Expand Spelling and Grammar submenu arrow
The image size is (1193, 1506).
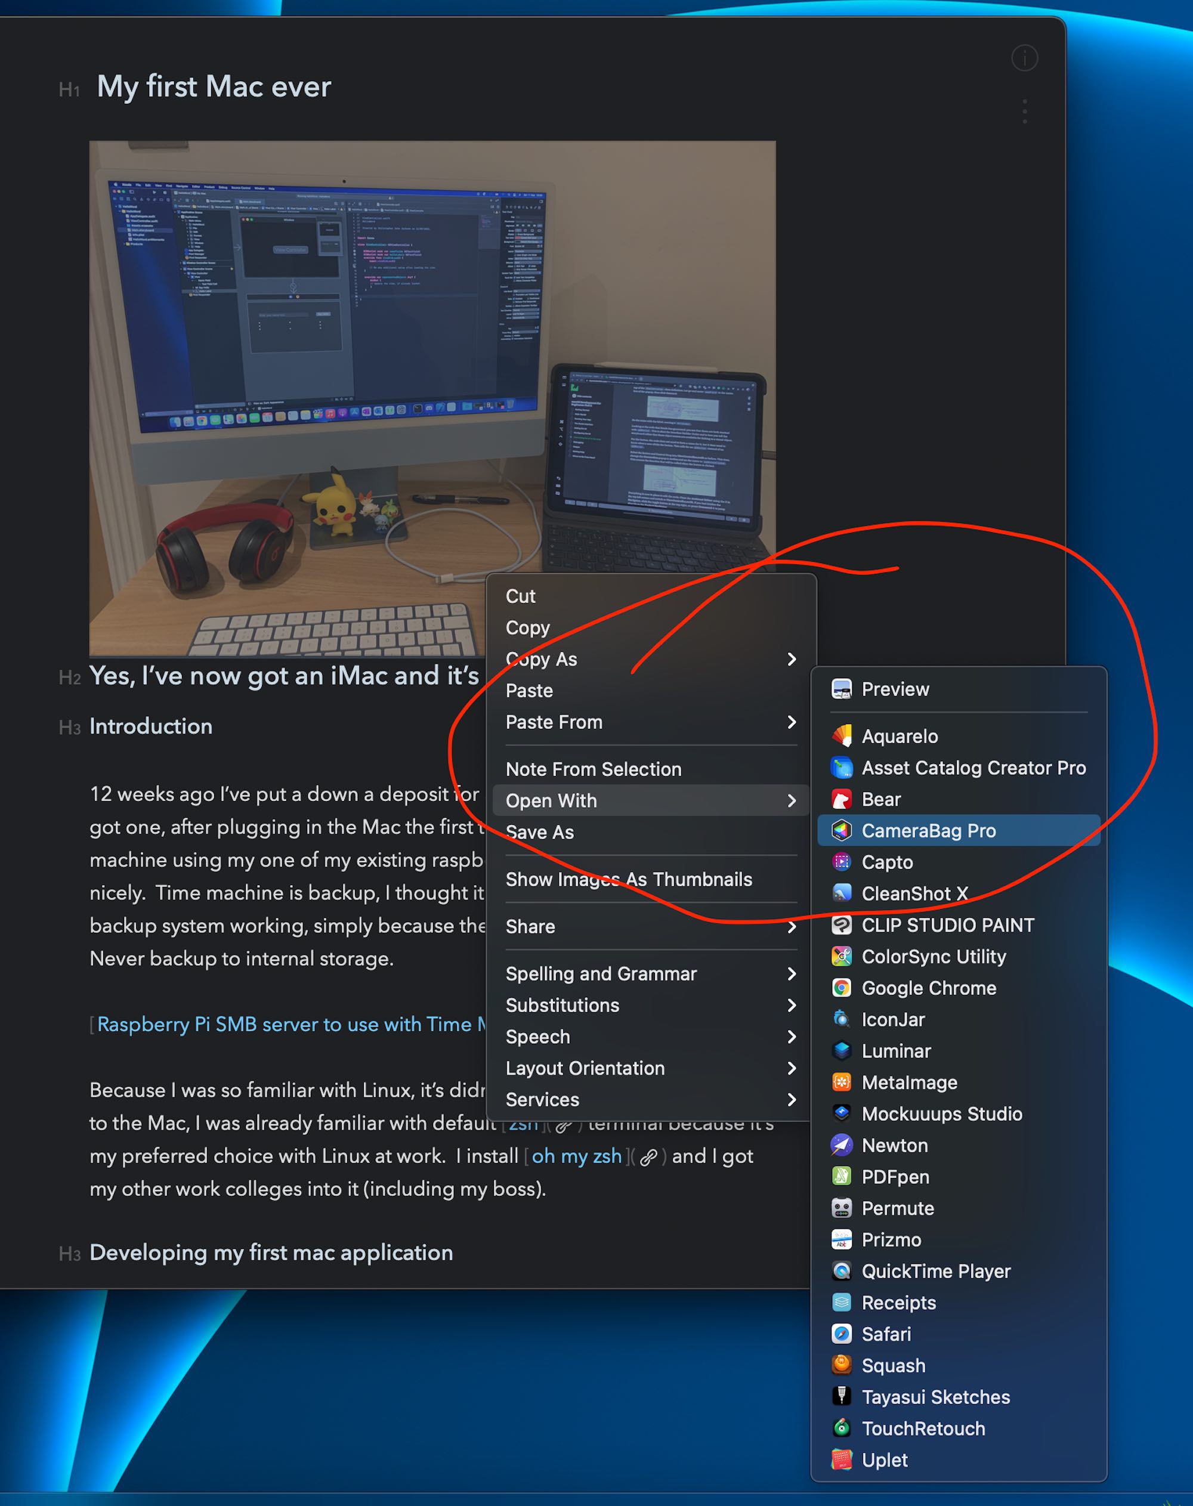[792, 973]
